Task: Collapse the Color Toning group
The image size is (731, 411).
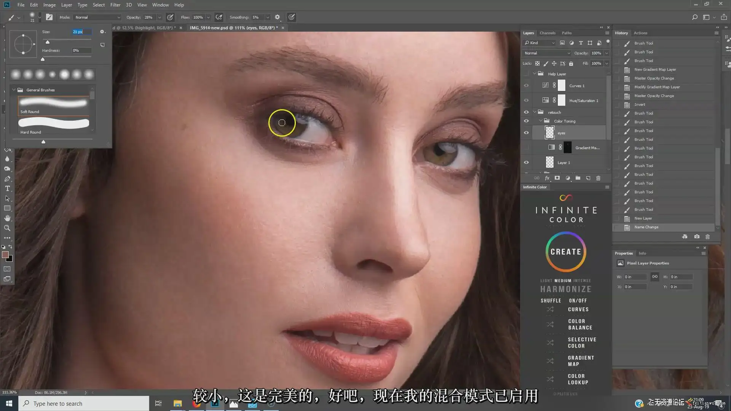Action: click(x=541, y=121)
